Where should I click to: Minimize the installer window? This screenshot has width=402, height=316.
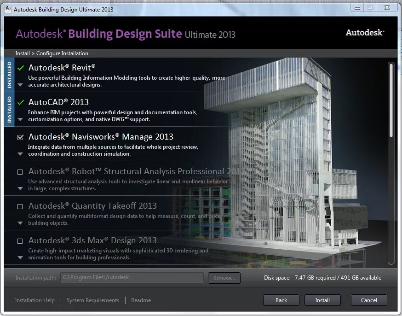click(x=357, y=8)
